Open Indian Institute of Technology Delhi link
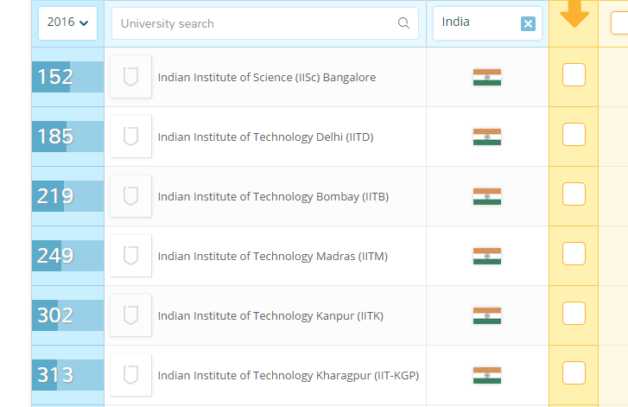Image resolution: width=628 pixels, height=407 pixels. coord(265,137)
